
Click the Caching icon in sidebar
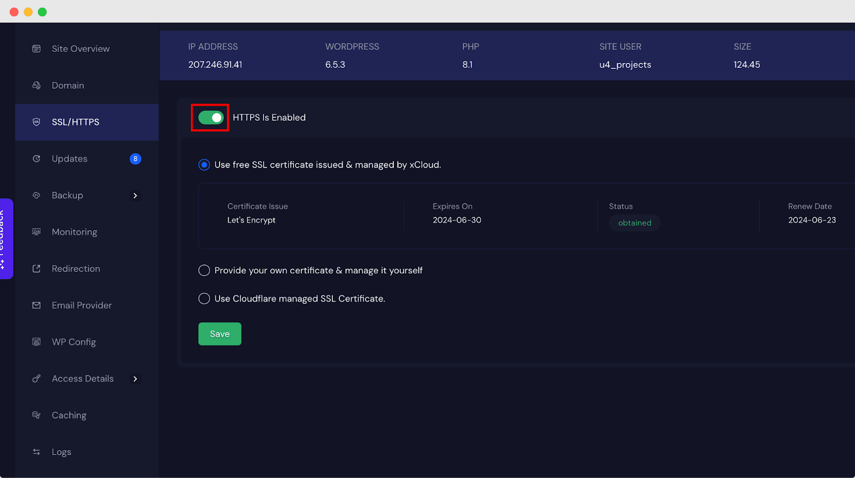[x=36, y=415]
